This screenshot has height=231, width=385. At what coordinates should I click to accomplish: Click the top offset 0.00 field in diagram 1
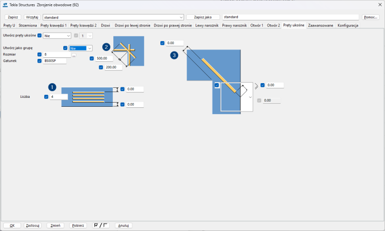click(135, 89)
